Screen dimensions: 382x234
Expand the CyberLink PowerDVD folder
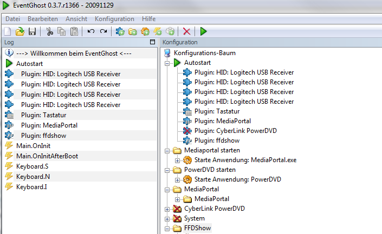(167, 209)
